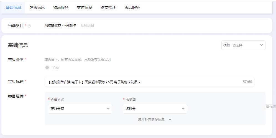Screen dimensions: 276x138
Task: Switch to the 售后服务 tab
Action: pos(132,7)
